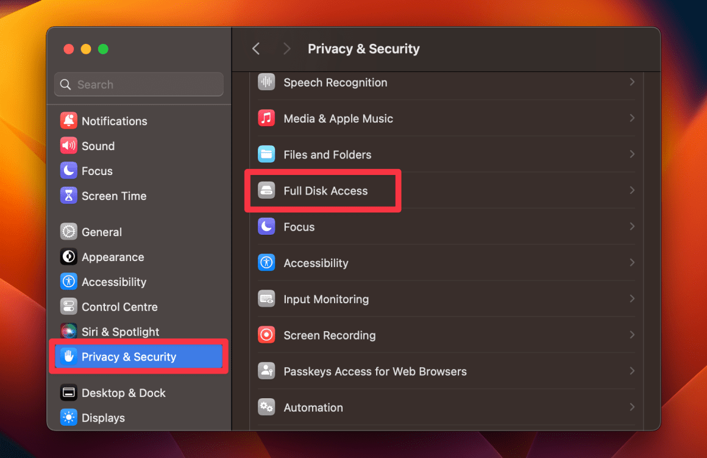Select the Focus moon icon in sidebar
This screenshot has width=707, height=458.
69,171
